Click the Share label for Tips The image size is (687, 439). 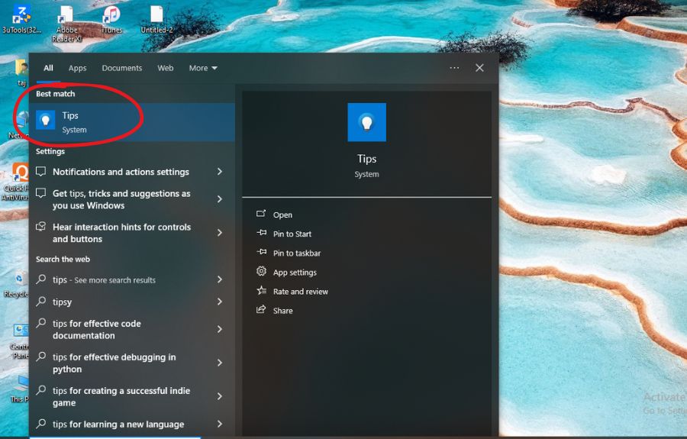[x=282, y=311]
